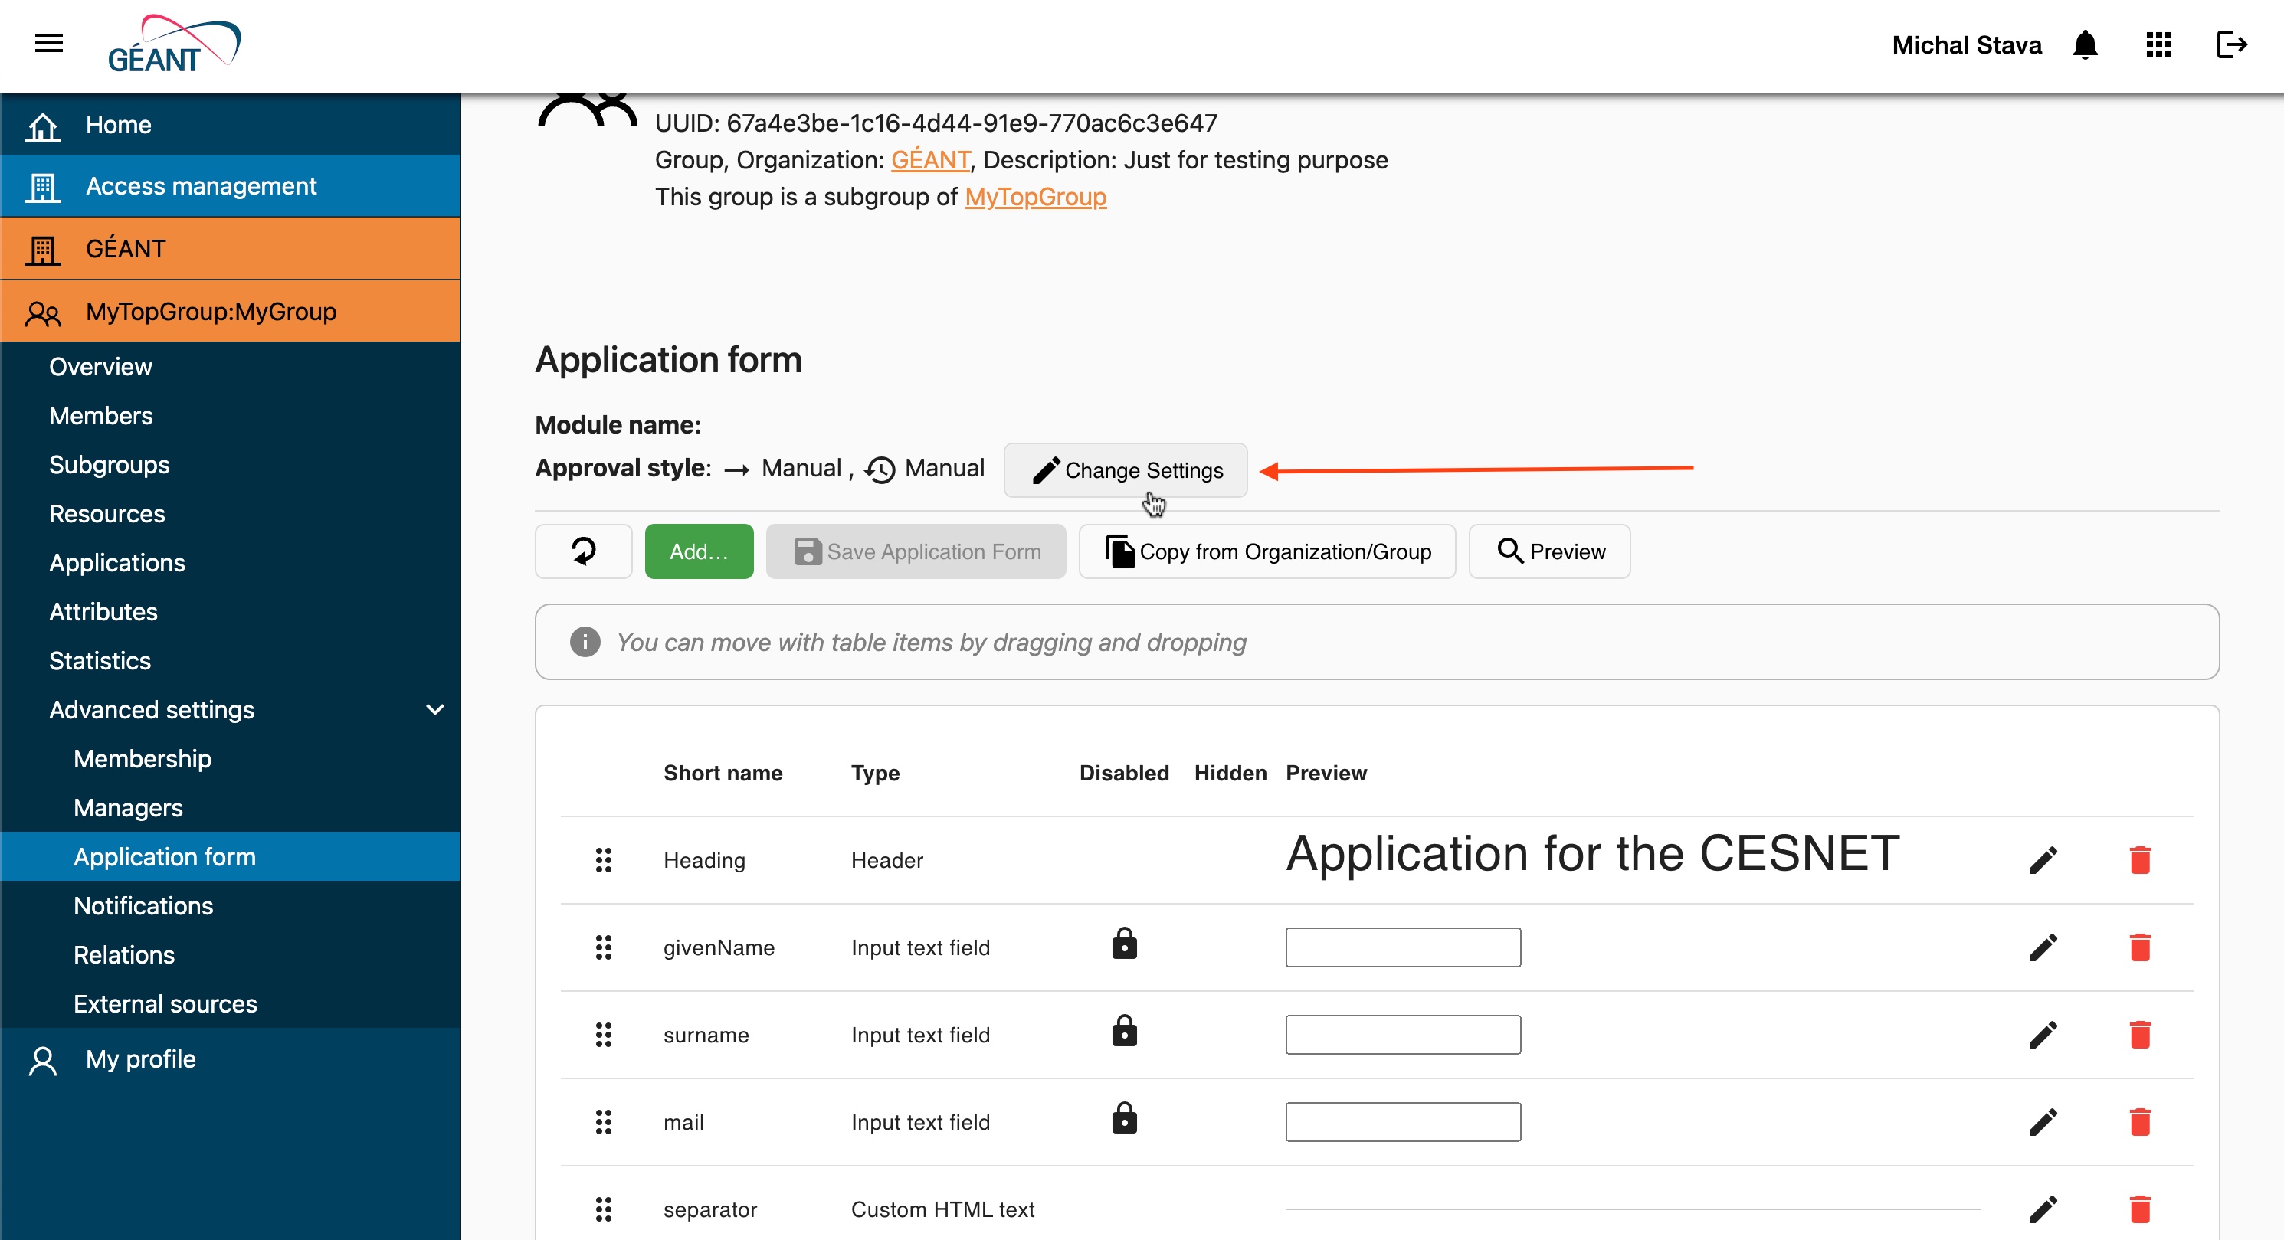The width and height of the screenshot is (2284, 1240).
Task: Click the Change Settings button
Action: coord(1126,469)
